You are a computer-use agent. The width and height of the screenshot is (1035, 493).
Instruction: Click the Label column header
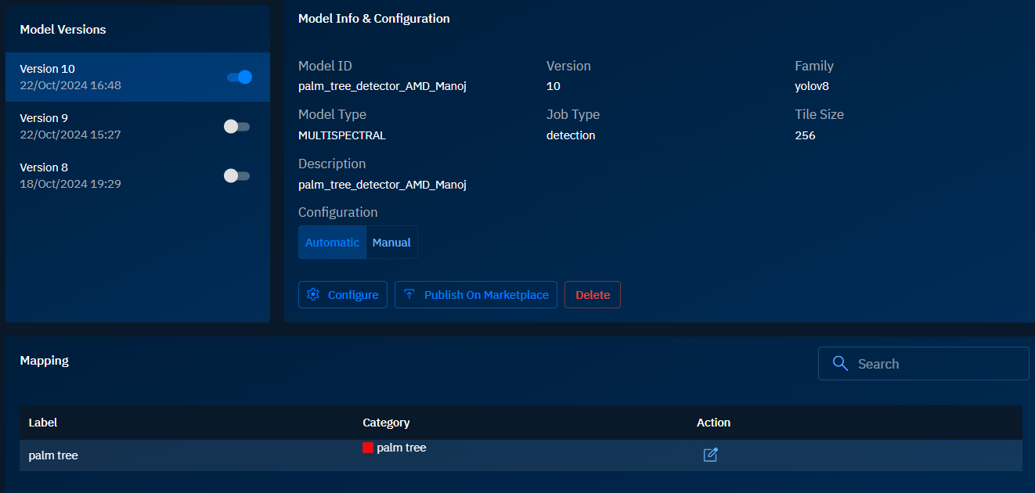[x=43, y=423]
